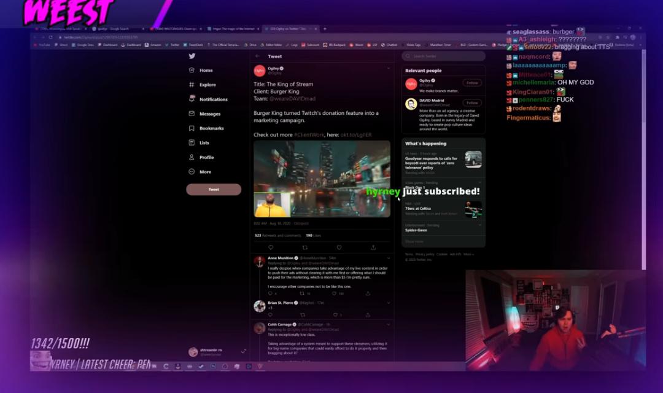This screenshot has width=663, height=393.
Task: Open Anne Munition reply options chevron
Action: click(x=388, y=258)
